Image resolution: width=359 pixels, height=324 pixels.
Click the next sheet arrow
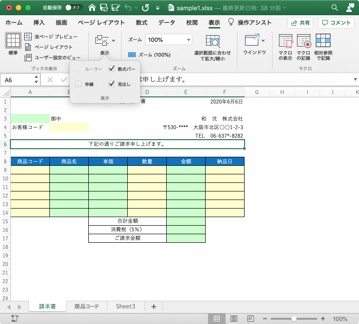[19, 307]
